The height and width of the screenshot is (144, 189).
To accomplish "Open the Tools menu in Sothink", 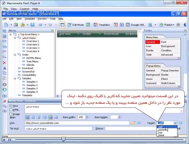I will click(53, 19).
